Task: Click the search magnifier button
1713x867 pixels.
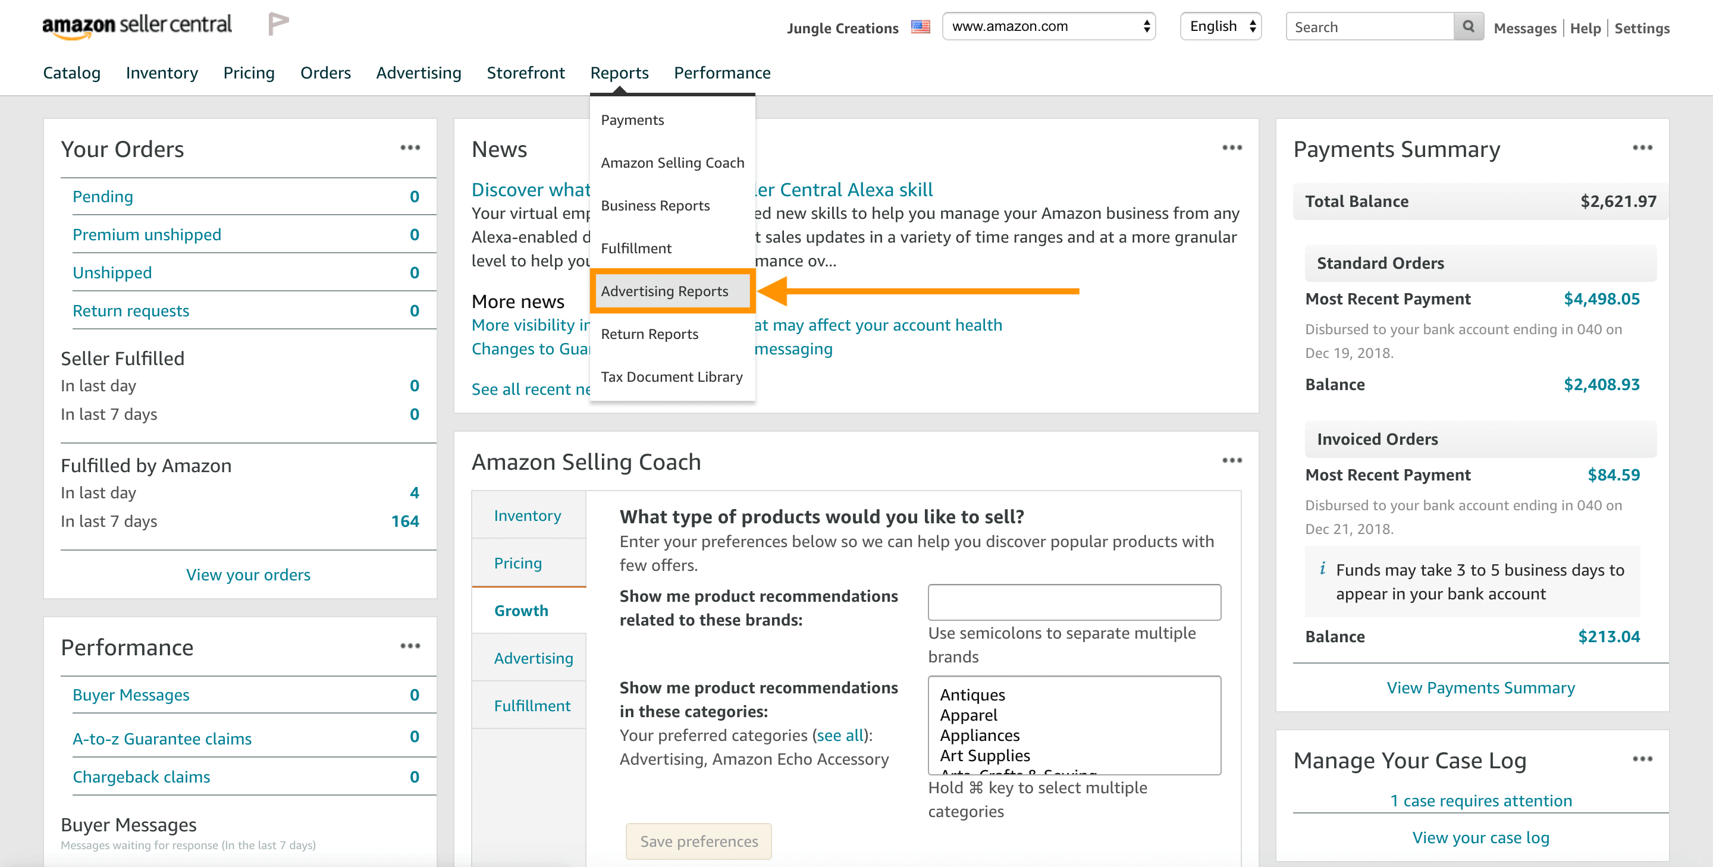Action: coord(1469,27)
